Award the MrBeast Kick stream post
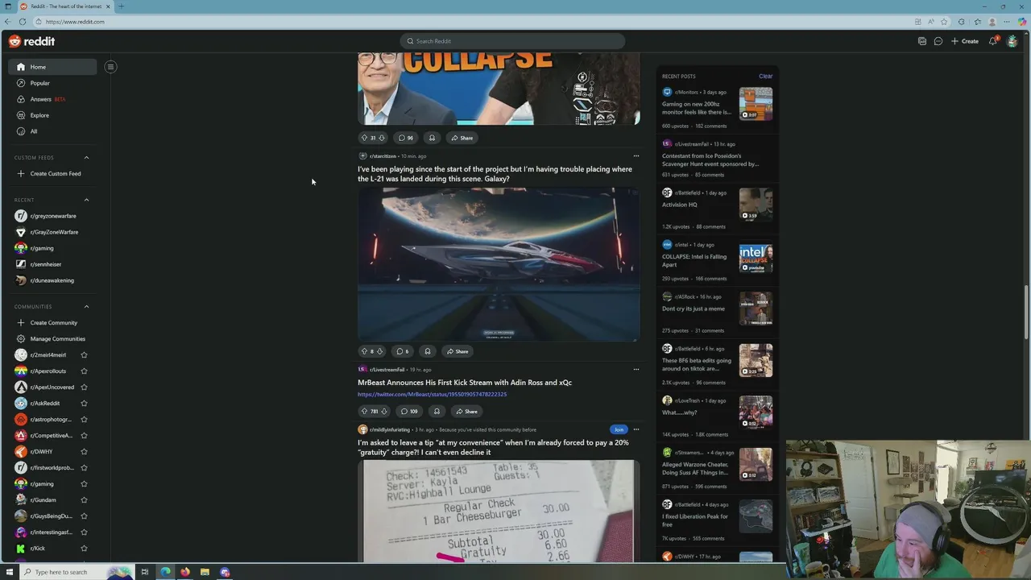Screen dimensions: 1031x580 437,412
